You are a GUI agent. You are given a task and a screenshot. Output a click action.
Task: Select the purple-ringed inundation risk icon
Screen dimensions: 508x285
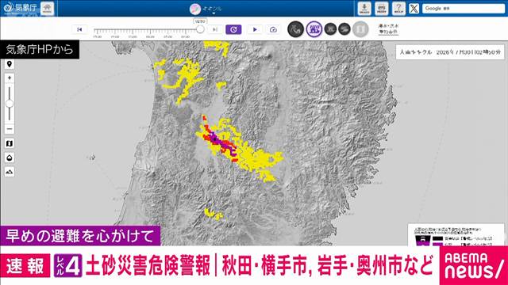pos(314,29)
